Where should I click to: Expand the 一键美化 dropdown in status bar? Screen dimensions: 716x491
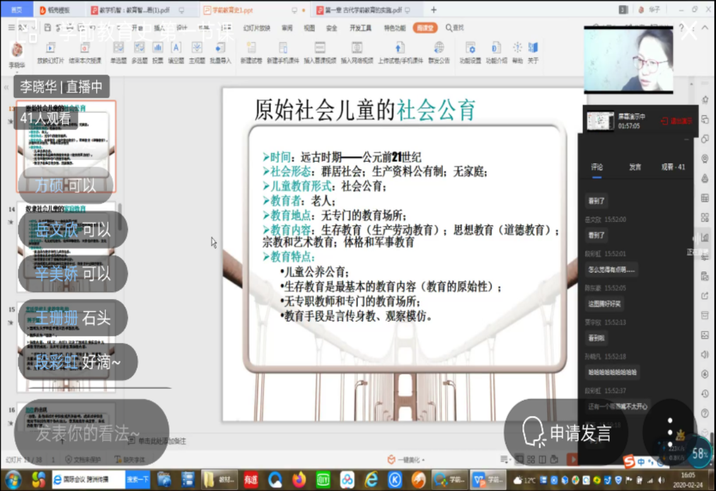coord(423,459)
